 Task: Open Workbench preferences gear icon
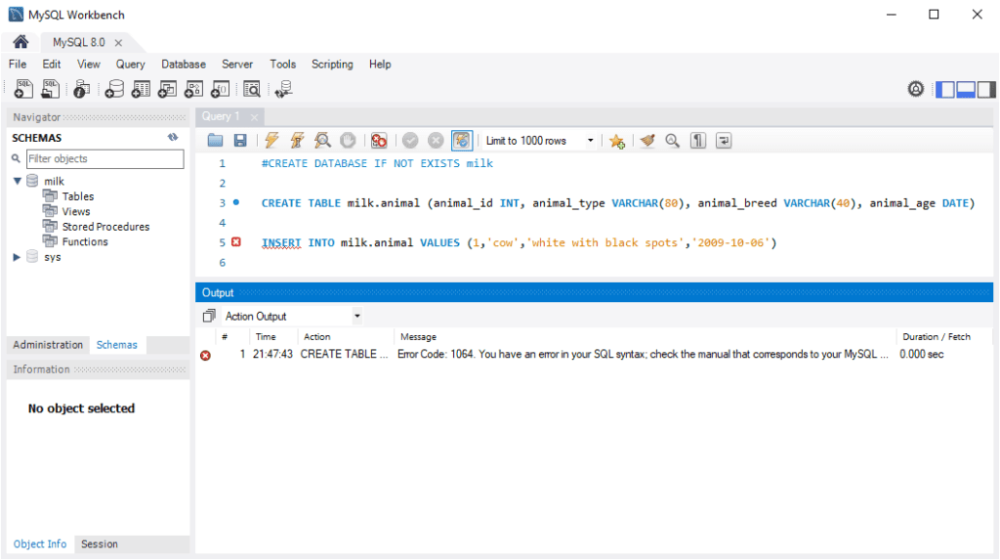pos(916,89)
